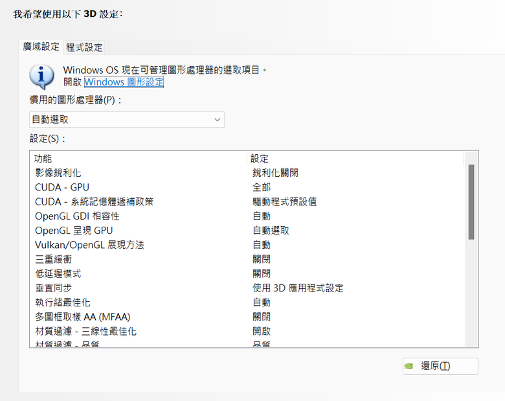Viewport: 505px width, 401px height.
Task: Select the Vulkan/OpenGL 展現方法 row
Action: point(89,245)
